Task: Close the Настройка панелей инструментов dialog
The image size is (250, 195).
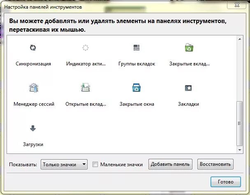Action: click(237, 5)
